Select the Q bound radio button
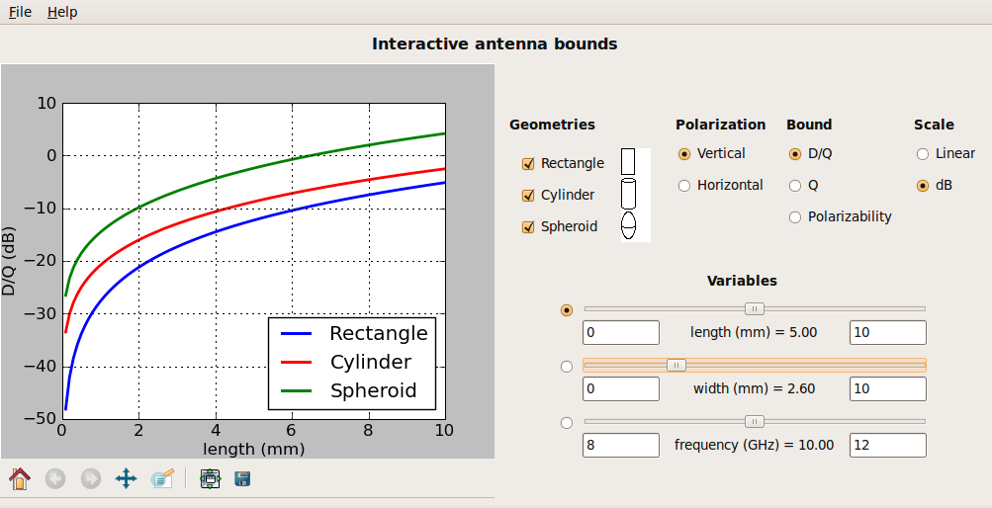The height and width of the screenshot is (508, 992). 795,186
